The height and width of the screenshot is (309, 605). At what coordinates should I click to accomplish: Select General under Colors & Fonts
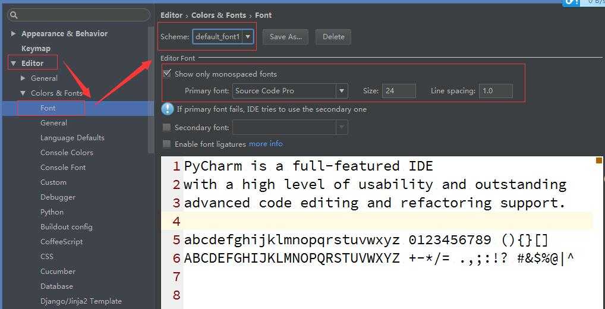click(53, 122)
